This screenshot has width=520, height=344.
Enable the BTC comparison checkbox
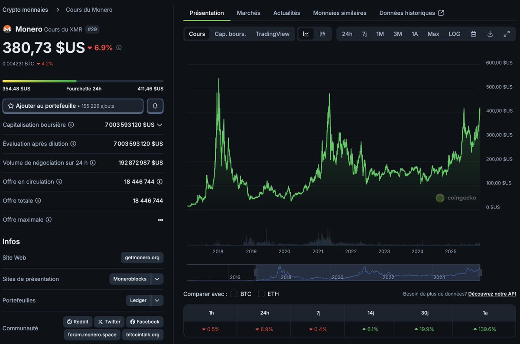(234, 294)
